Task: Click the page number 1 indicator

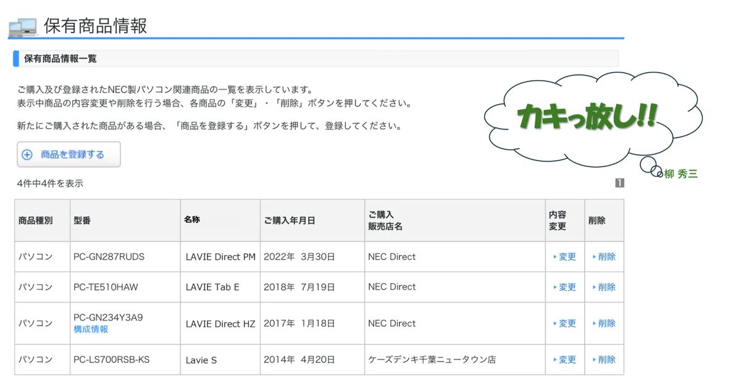Action: pos(619,183)
